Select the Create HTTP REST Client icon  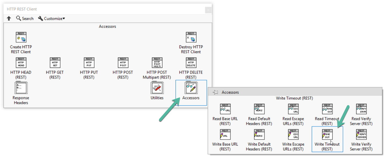pyautogui.click(x=21, y=37)
